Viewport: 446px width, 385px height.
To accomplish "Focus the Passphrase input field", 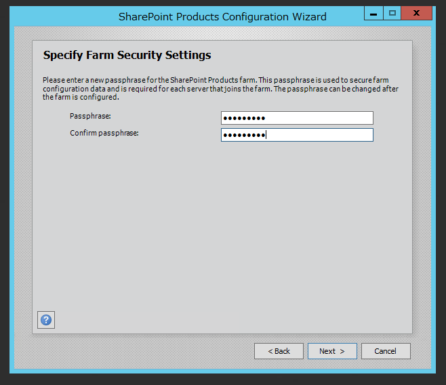I will (297, 118).
